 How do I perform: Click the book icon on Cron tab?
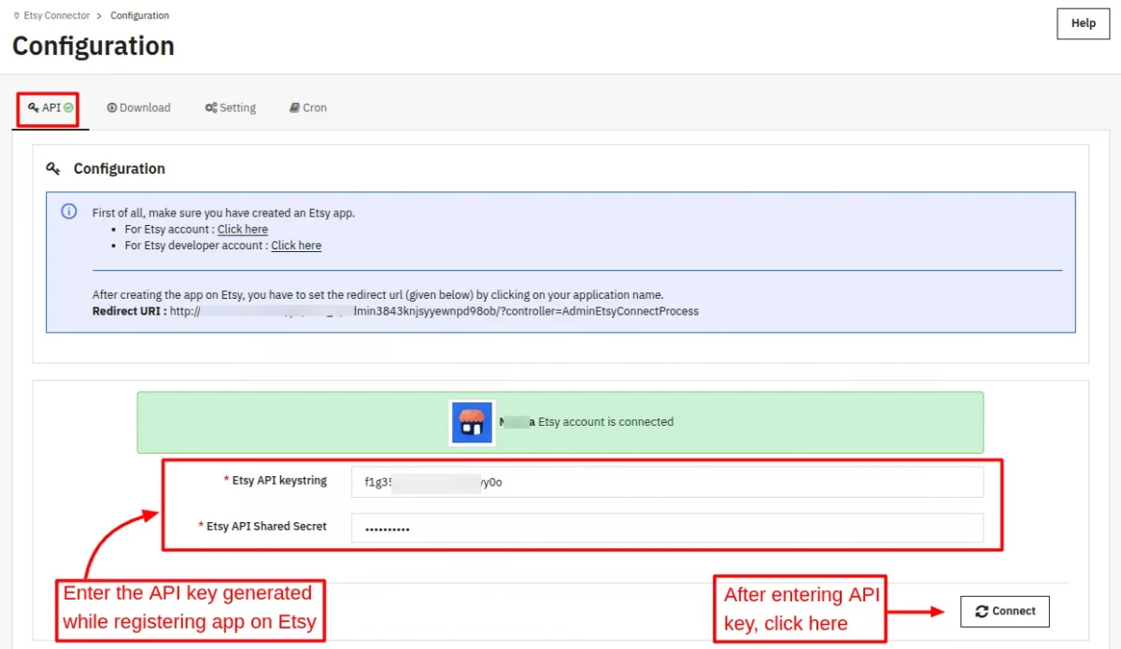(294, 108)
